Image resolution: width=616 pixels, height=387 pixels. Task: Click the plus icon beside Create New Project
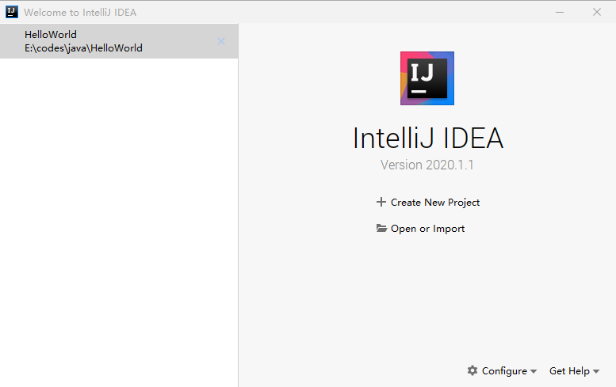(381, 203)
